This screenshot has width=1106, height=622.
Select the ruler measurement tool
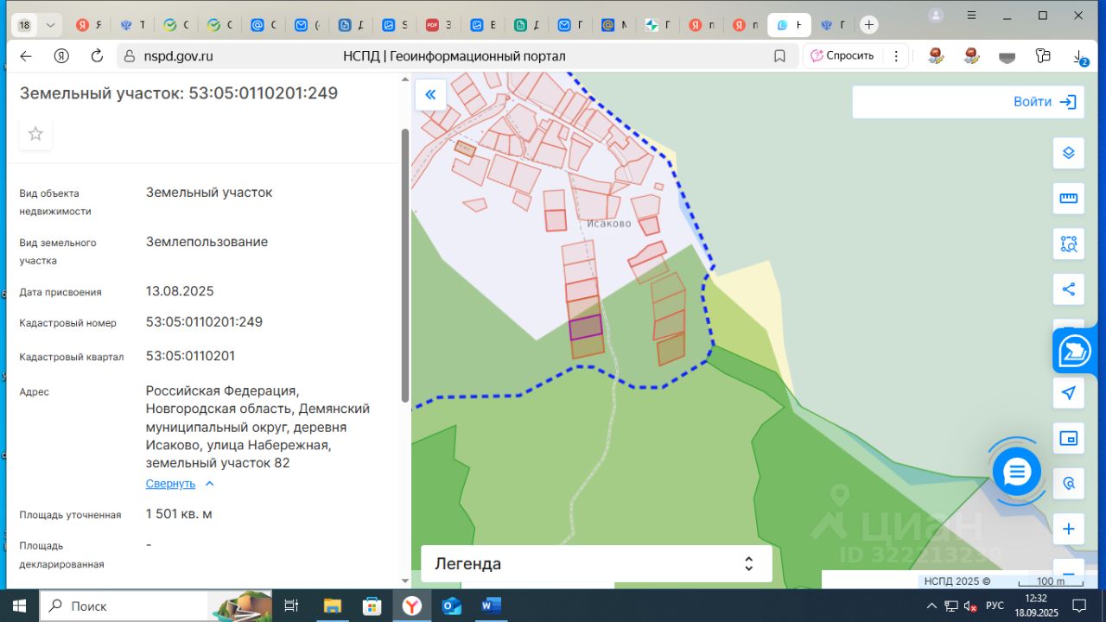(x=1069, y=199)
